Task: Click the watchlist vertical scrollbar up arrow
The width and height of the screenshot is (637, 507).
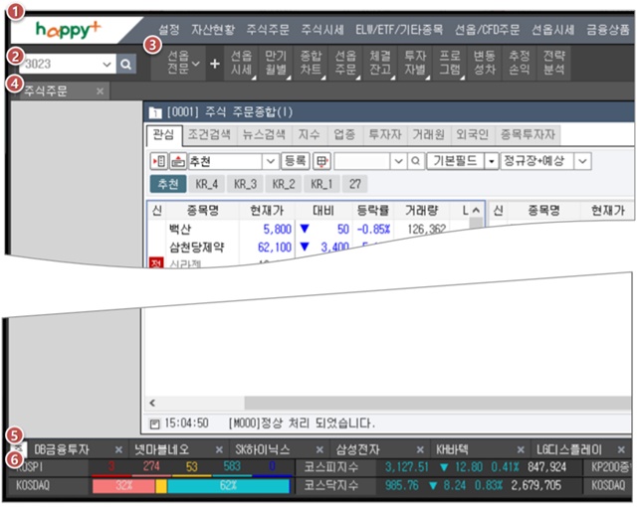Action: click(x=476, y=210)
